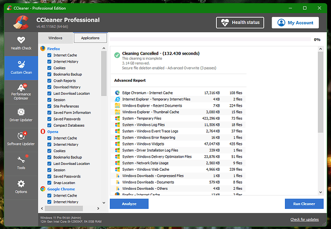The width and height of the screenshot is (331, 229).
Task: Click Windows Downloads Compressed Files icon
Action: (x=118, y=176)
